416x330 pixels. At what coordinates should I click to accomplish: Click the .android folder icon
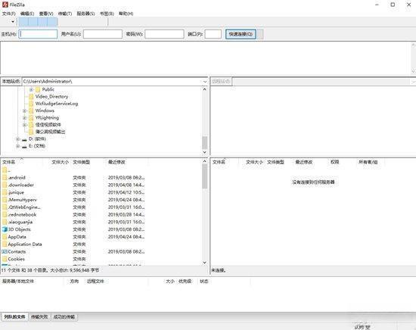coord(5,178)
